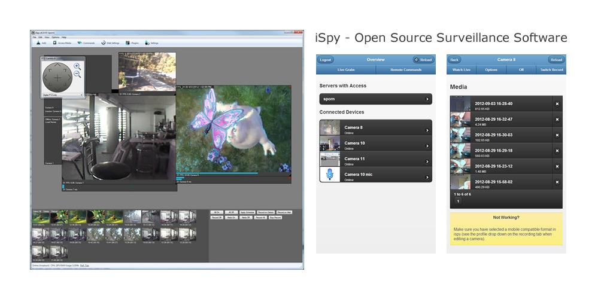
Task: Delete the 2012-08-29 16-29-18 media entry
Action: tap(557, 151)
